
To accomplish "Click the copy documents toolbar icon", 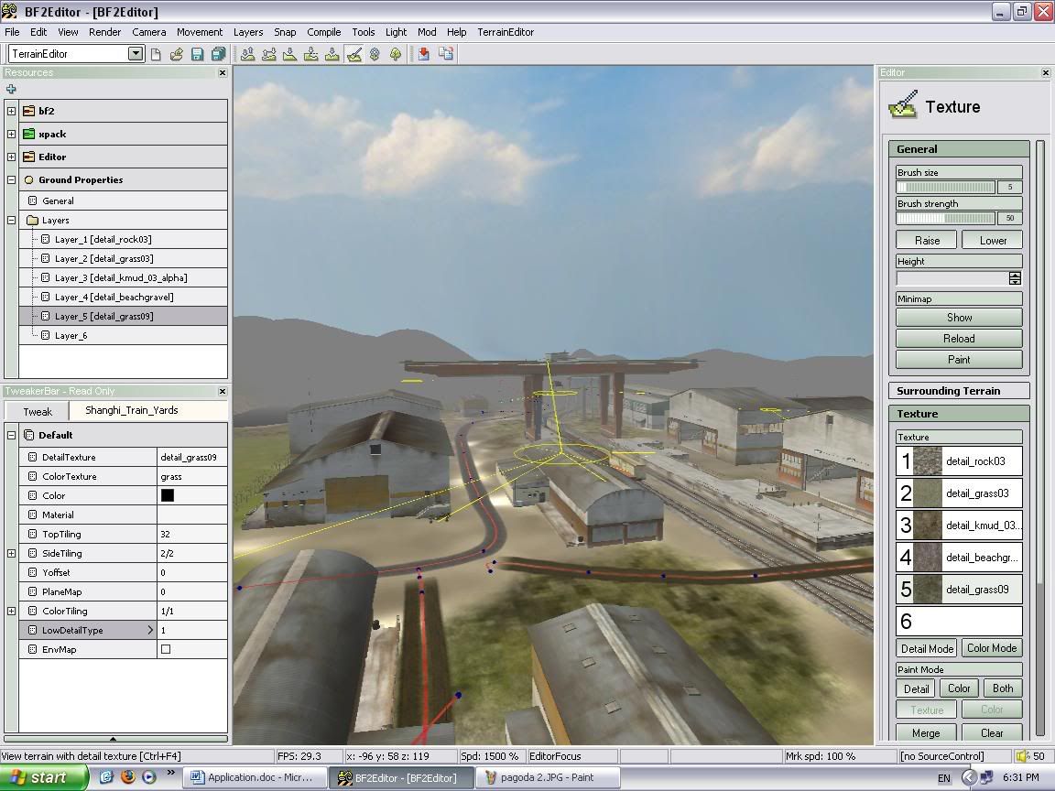I will (x=445, y=54).
